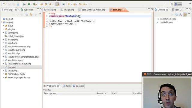This screenshot has width=192, height=108.
Task: Switch to the Task List tab
Action: 177,10
